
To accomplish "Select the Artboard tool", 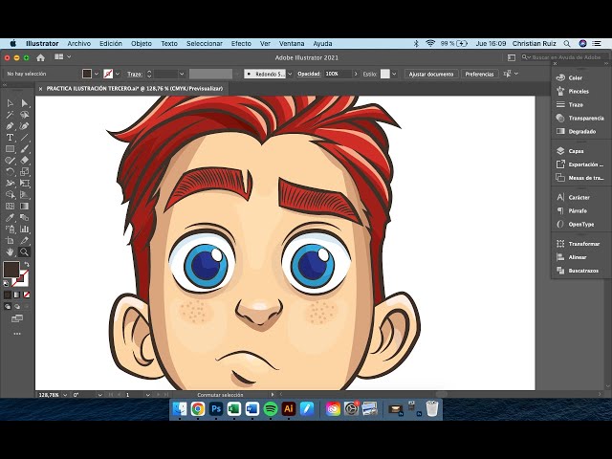I will point(10,240).
